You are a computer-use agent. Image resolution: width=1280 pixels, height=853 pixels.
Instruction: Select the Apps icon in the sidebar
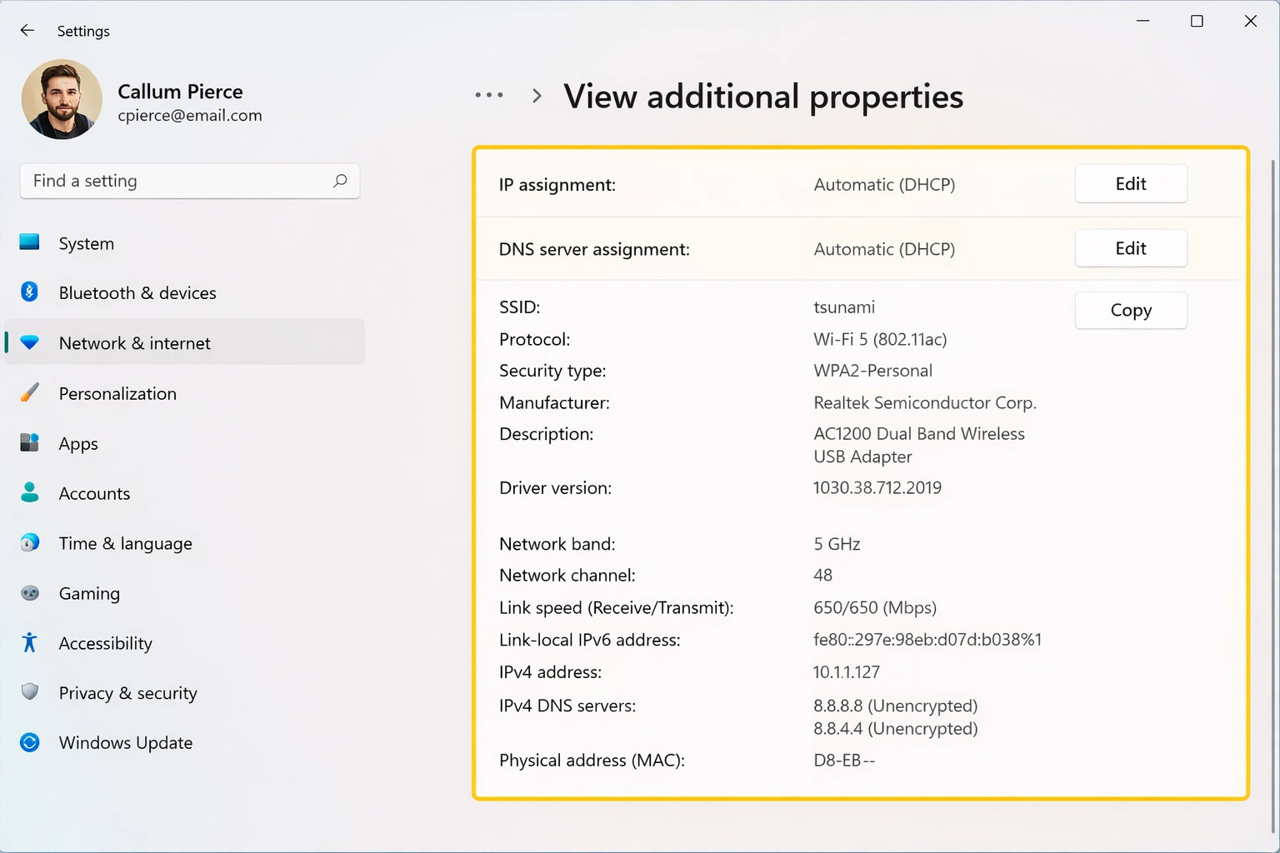(x=29, y=442)
